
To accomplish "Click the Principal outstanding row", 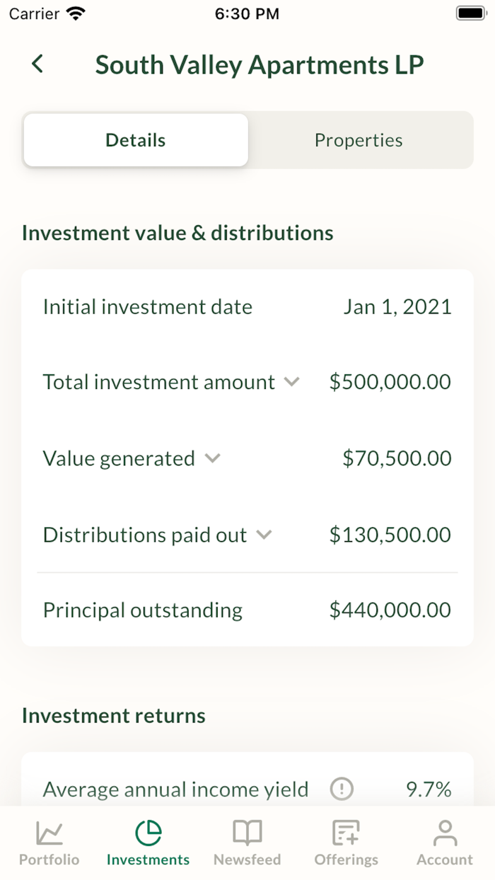I will [246, 610].
